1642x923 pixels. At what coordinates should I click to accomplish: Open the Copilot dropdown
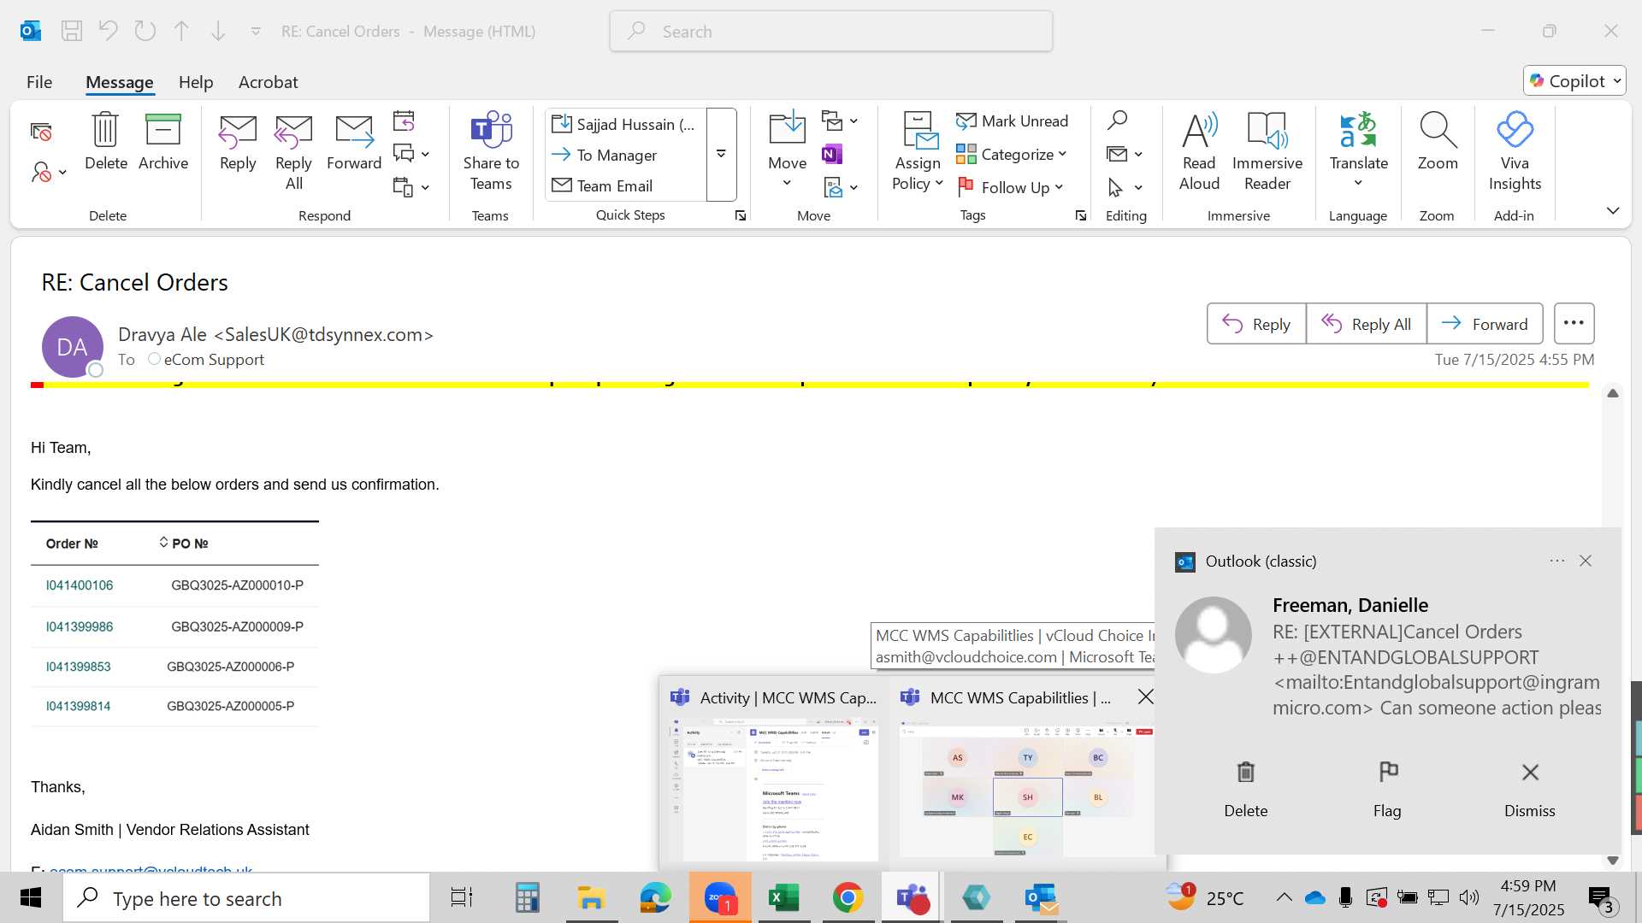click(x=1574, y=81)
